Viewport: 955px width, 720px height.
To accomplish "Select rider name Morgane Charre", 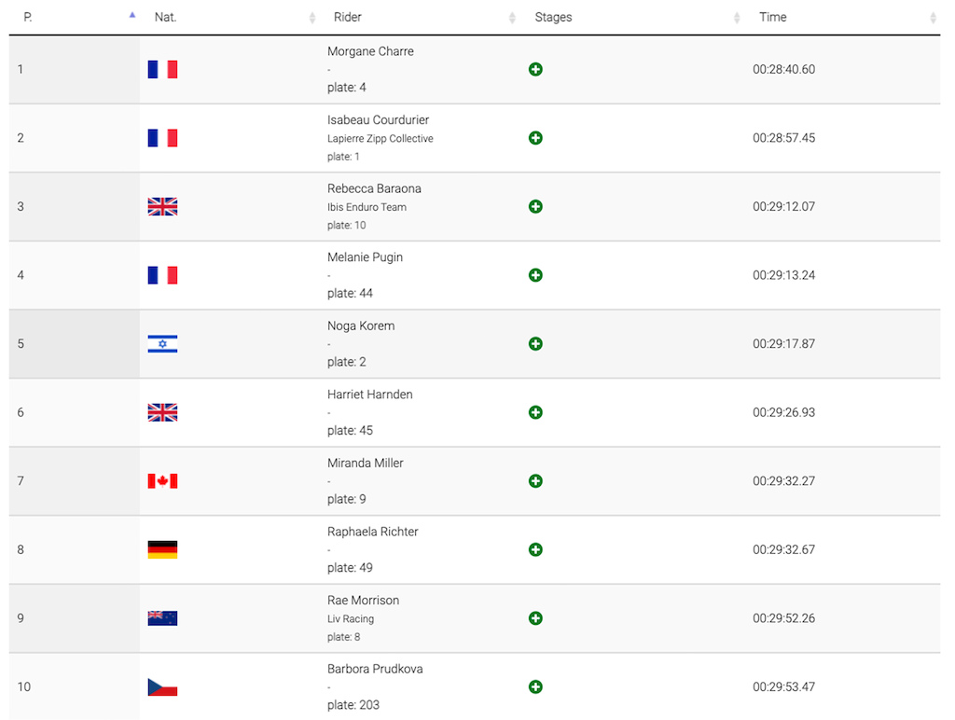I will tap(370, 52).
